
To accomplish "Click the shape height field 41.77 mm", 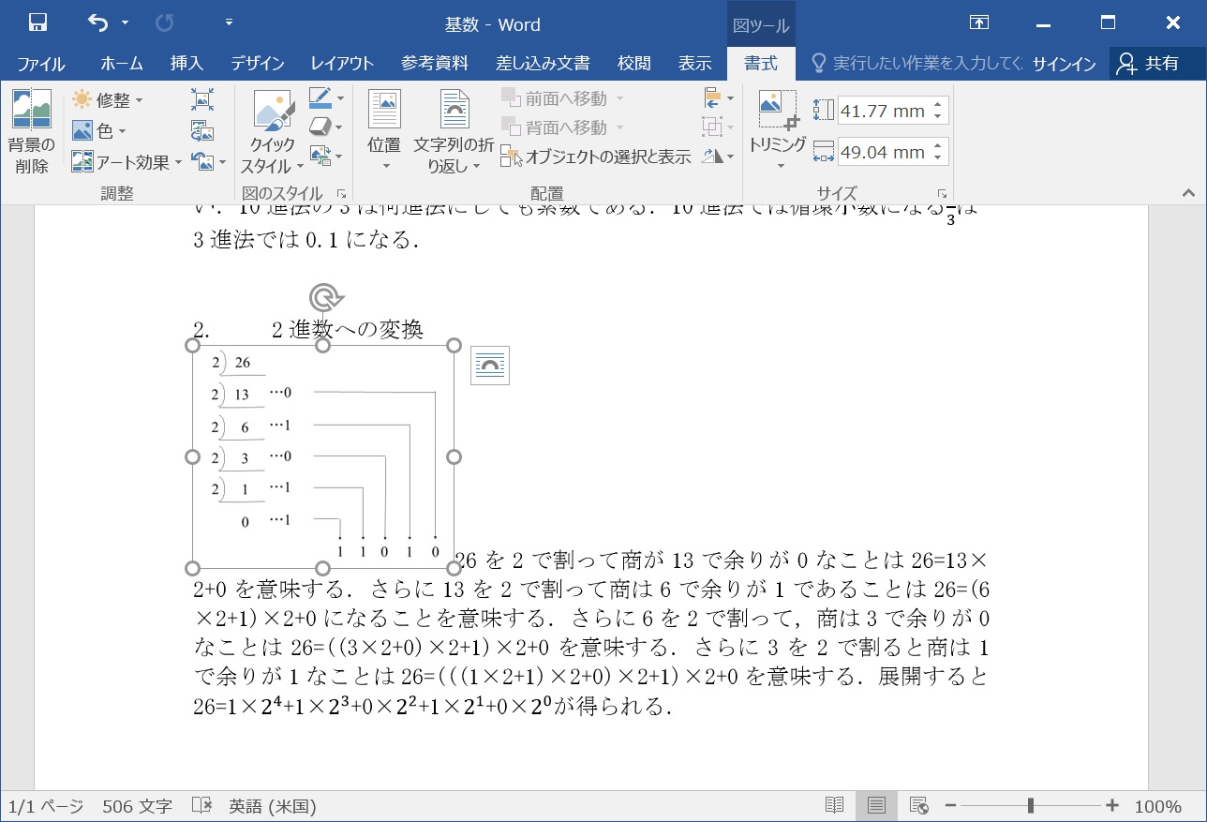I will [x=883, y=111].
